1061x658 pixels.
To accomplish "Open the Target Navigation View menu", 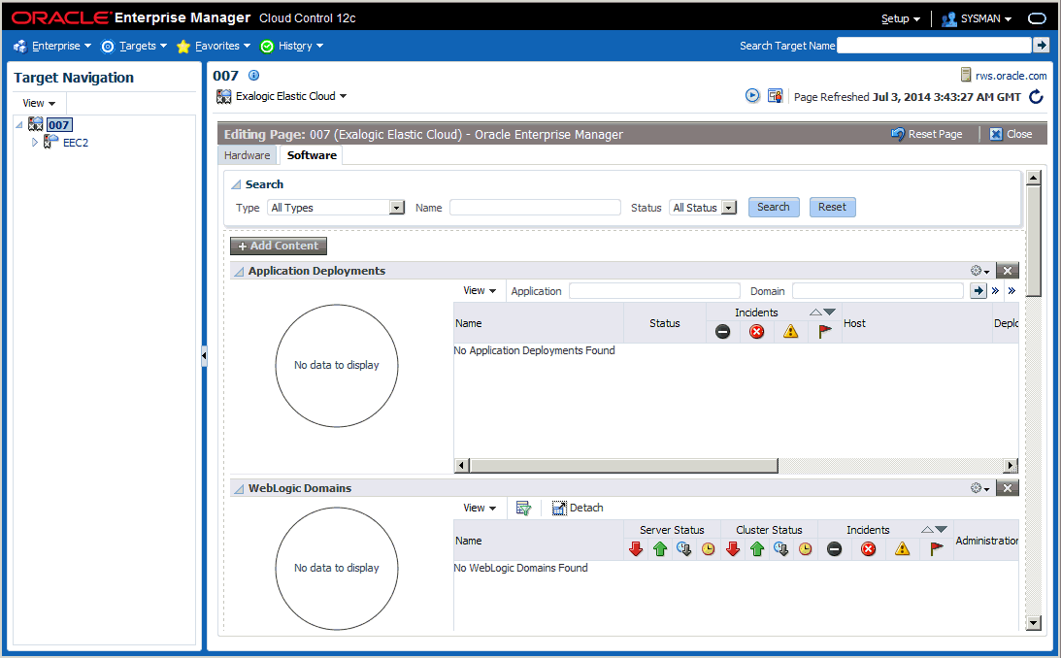I will pos(39,104).
